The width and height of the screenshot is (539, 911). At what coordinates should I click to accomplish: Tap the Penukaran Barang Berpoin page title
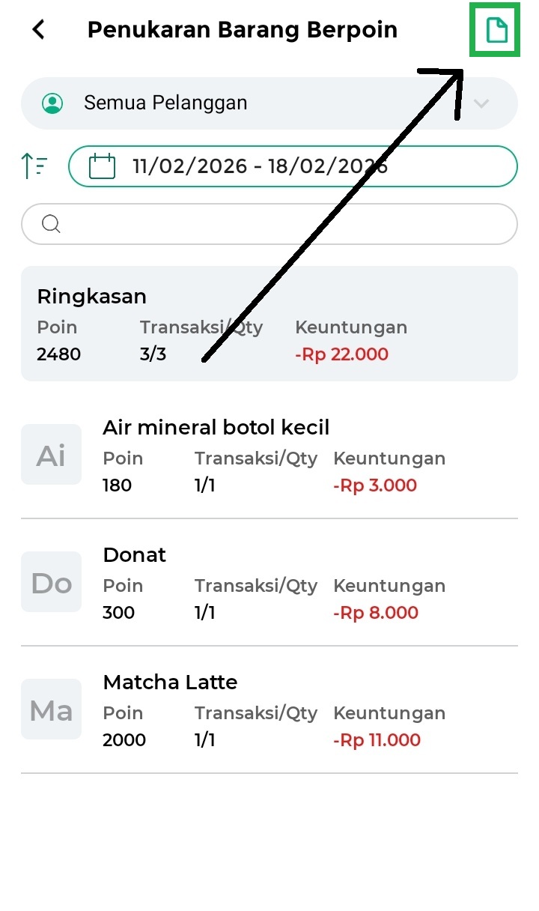(243, 30)
